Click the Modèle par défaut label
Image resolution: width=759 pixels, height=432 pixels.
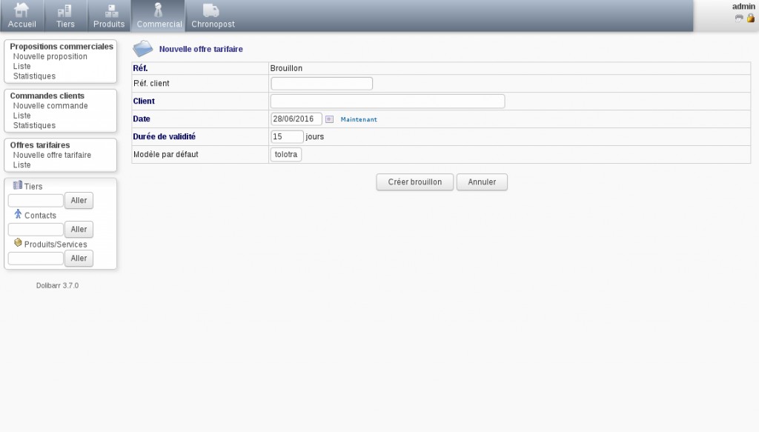click(x=165, y=154)
